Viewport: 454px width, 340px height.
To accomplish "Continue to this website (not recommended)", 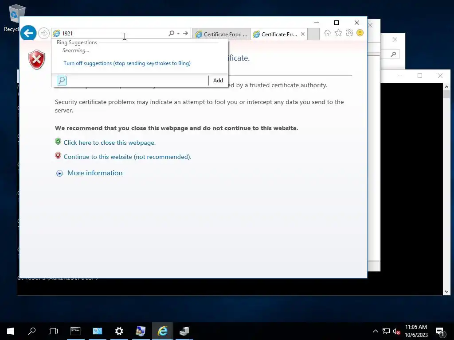I will (127, 157).
